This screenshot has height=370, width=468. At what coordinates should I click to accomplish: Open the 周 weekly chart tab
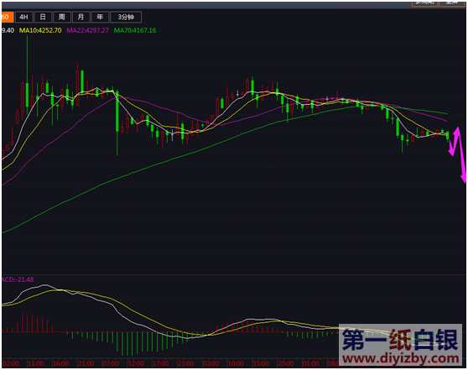62,17
